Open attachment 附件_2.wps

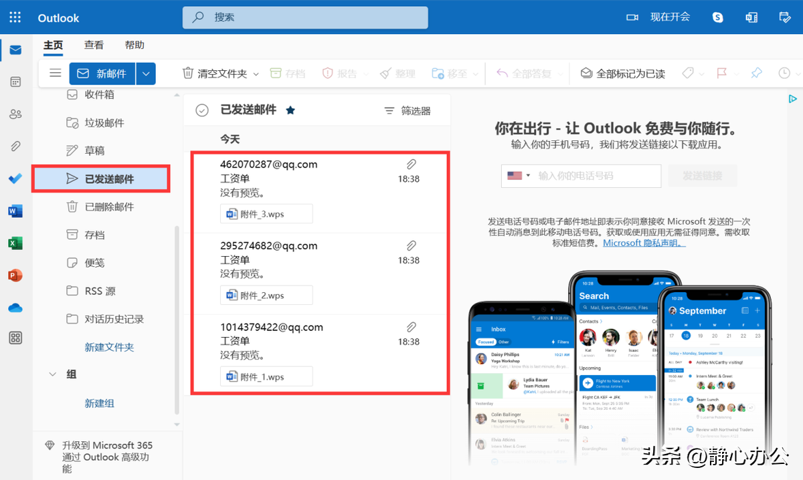266,295
